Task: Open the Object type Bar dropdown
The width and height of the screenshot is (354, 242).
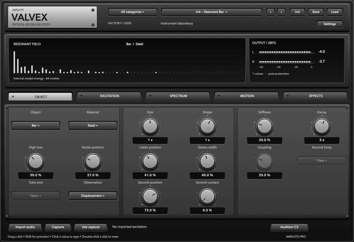Action: coord(36,125)
